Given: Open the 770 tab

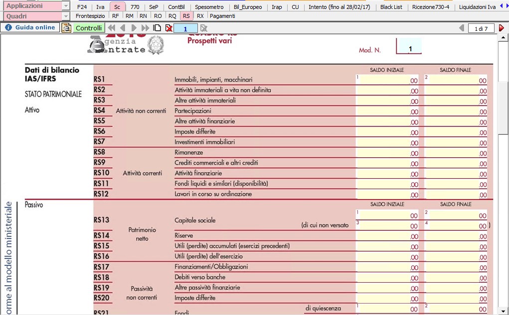Looking at the screenshot, I should (x=135, y=7).
